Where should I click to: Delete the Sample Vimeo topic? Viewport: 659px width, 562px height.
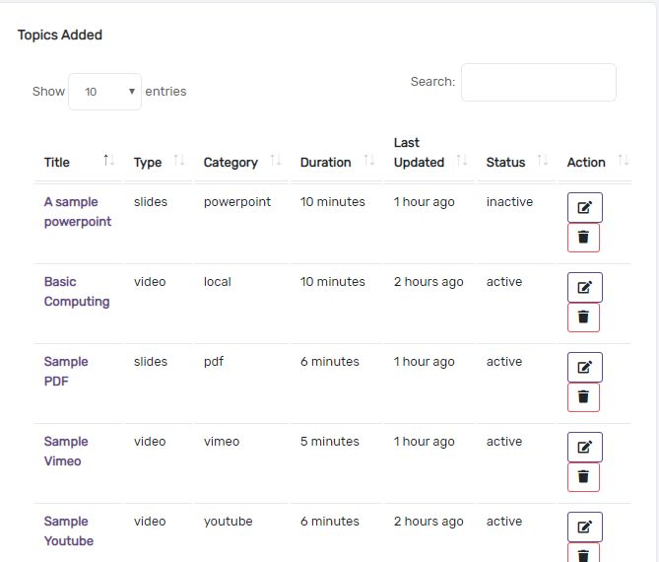[x=583, y=477]
